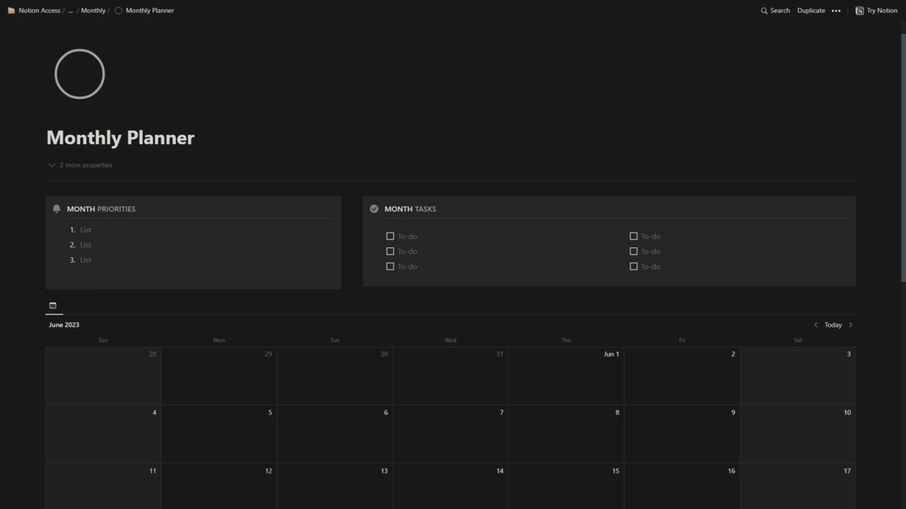Check the second To-do in the left column
906x509 pixels.
point(390,251)
